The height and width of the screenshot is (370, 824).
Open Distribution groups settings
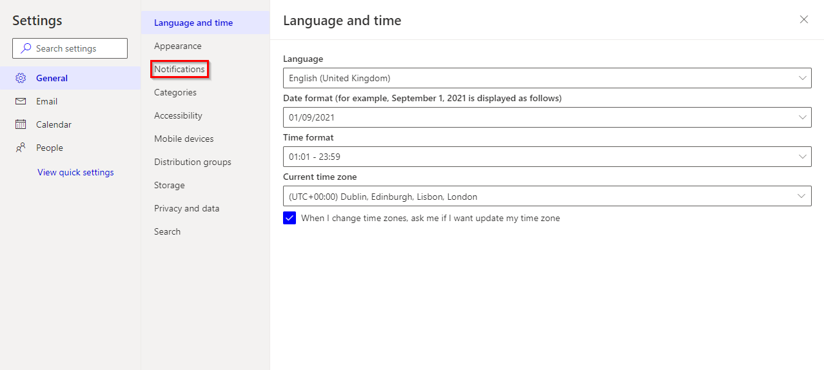coord(193,162)
